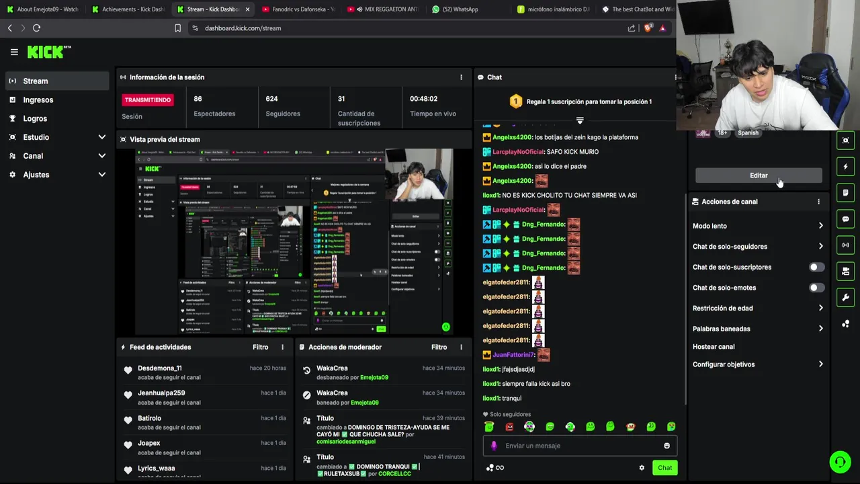Click follower Jeanhualpa259 in activity feed
The width and height of the screenshot is (860, 484).
tap(161, 393)
